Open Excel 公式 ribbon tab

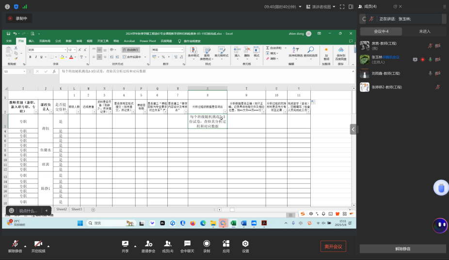pos(58,41)
